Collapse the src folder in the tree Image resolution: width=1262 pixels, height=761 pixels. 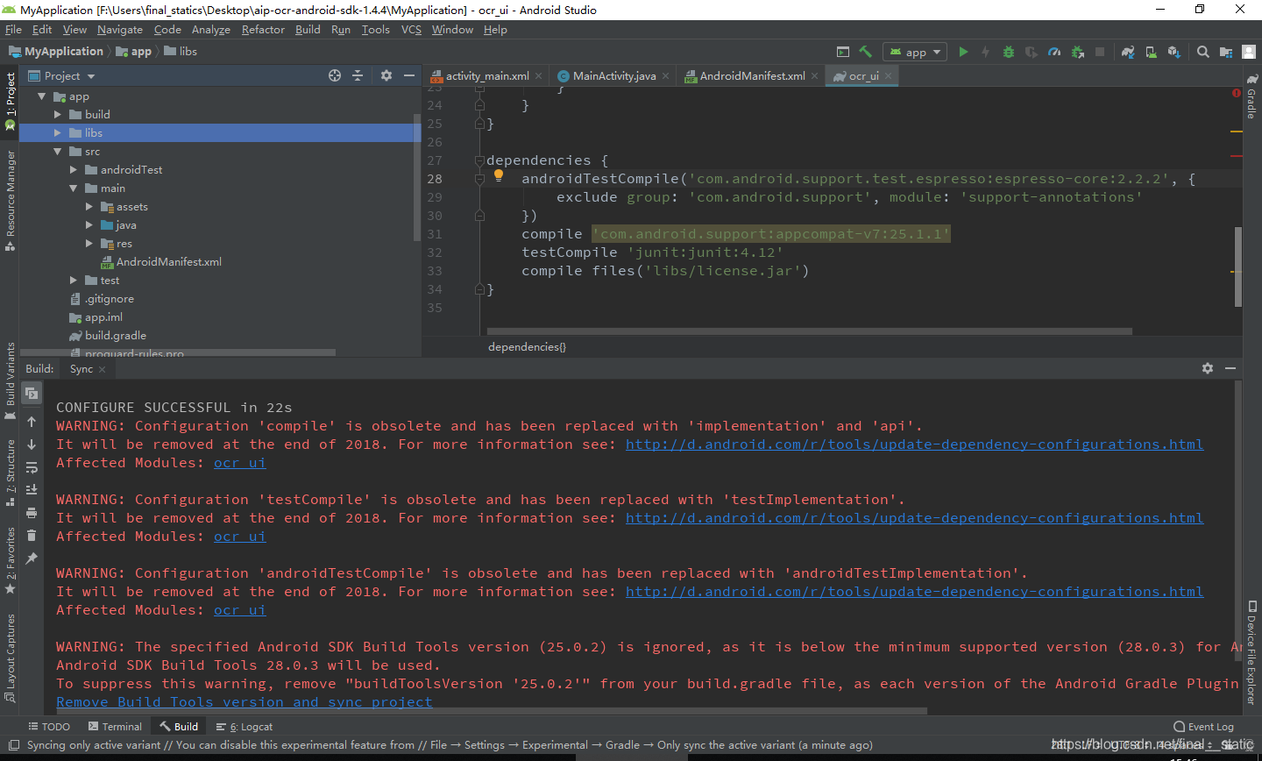(x=58, y=152)
